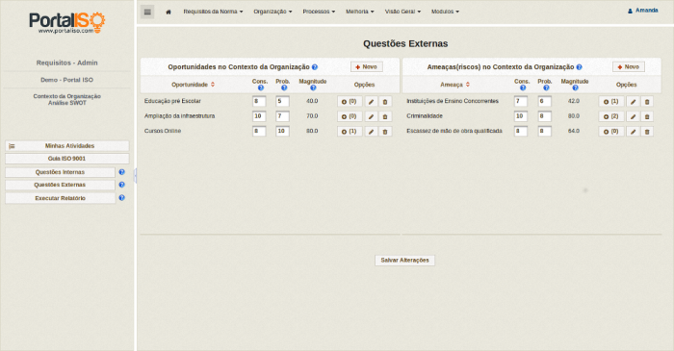The image size is (674, 351).
Task: Open actions (1) for Instituições de Ensino Concorrentes
Action: pyautogui.click(x=611, y=102)
